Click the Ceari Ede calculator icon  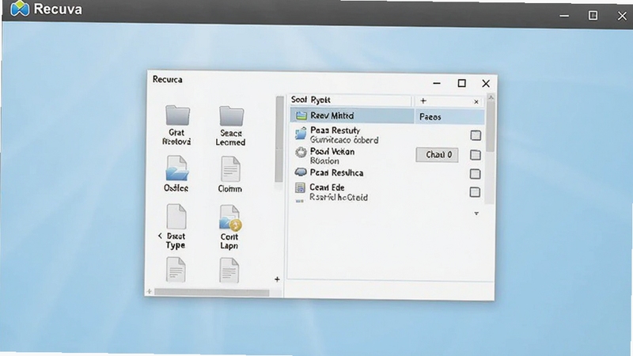pos(300,187)
